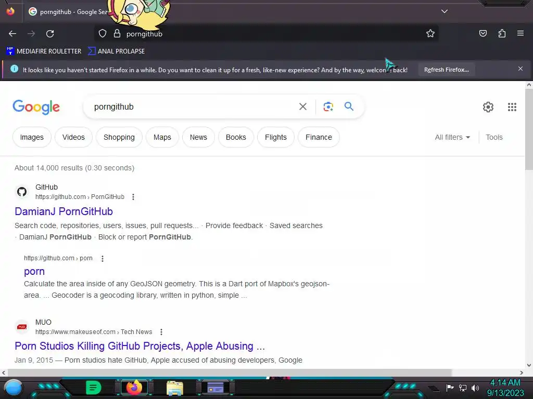The width and height of the screenshot is (533, 399).
Task: Bookmark this page with the star icon
Action: coord(430,34)
